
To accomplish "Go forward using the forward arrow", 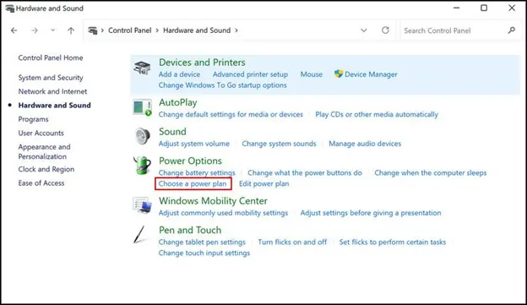I will click(35, 30).
